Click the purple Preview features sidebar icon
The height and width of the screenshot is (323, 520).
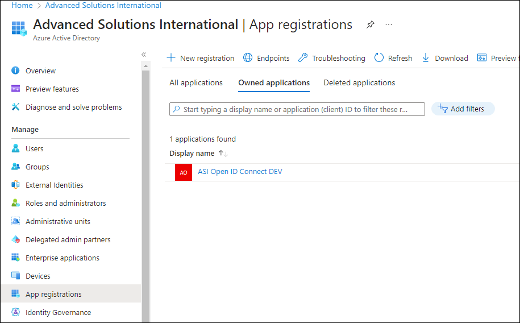tap(15, 89)
